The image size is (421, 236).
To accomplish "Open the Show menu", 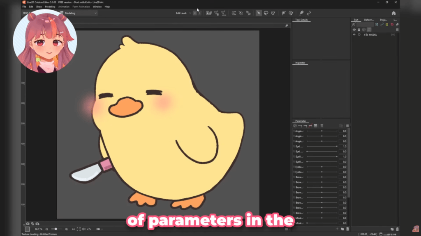I will coord(39,7).
